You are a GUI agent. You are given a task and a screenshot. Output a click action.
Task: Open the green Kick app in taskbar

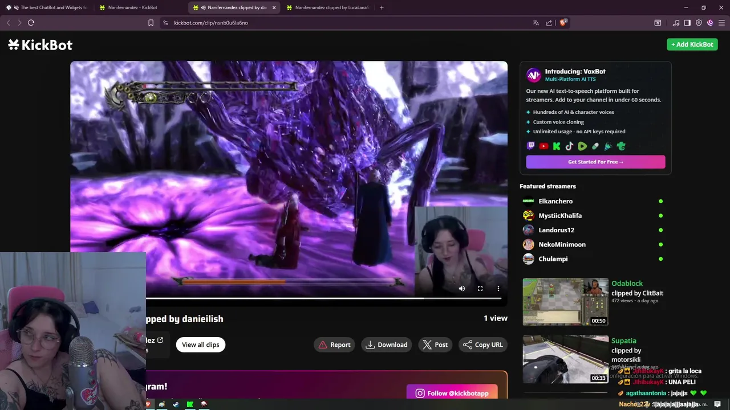coord(190,404)
